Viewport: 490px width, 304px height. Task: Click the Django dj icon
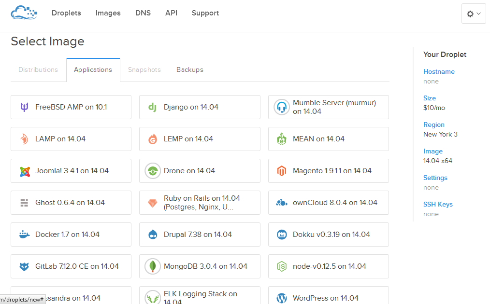153,107
